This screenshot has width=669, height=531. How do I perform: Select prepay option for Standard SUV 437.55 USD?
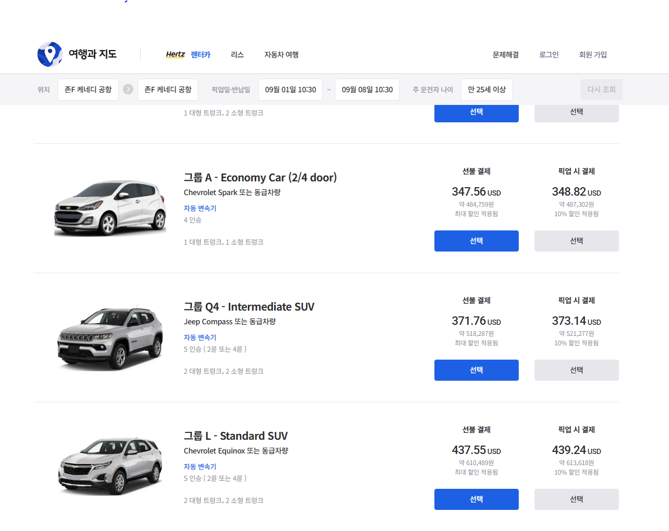476,499
